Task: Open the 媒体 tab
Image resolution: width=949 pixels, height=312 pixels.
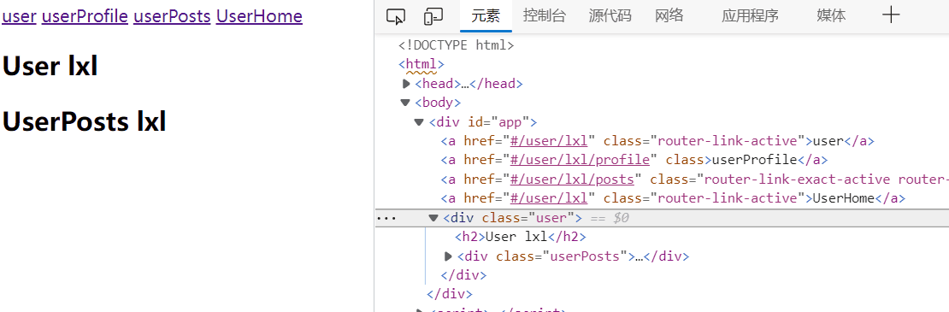Action: [831, 15]
